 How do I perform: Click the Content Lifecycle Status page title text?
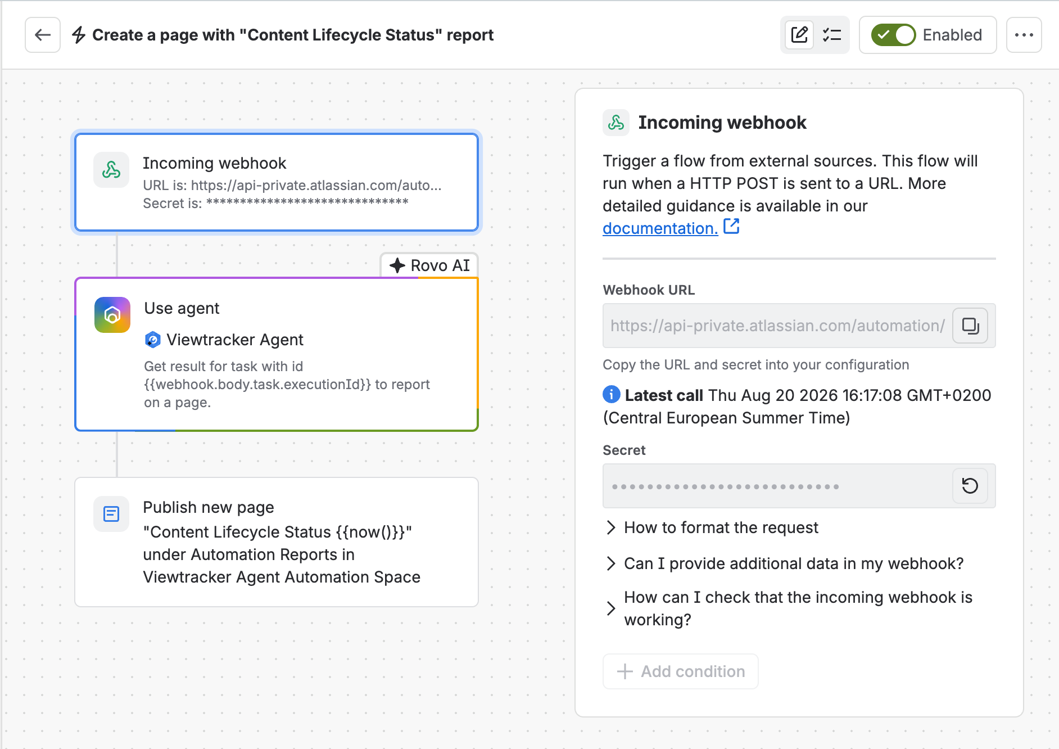pos(278,532)
